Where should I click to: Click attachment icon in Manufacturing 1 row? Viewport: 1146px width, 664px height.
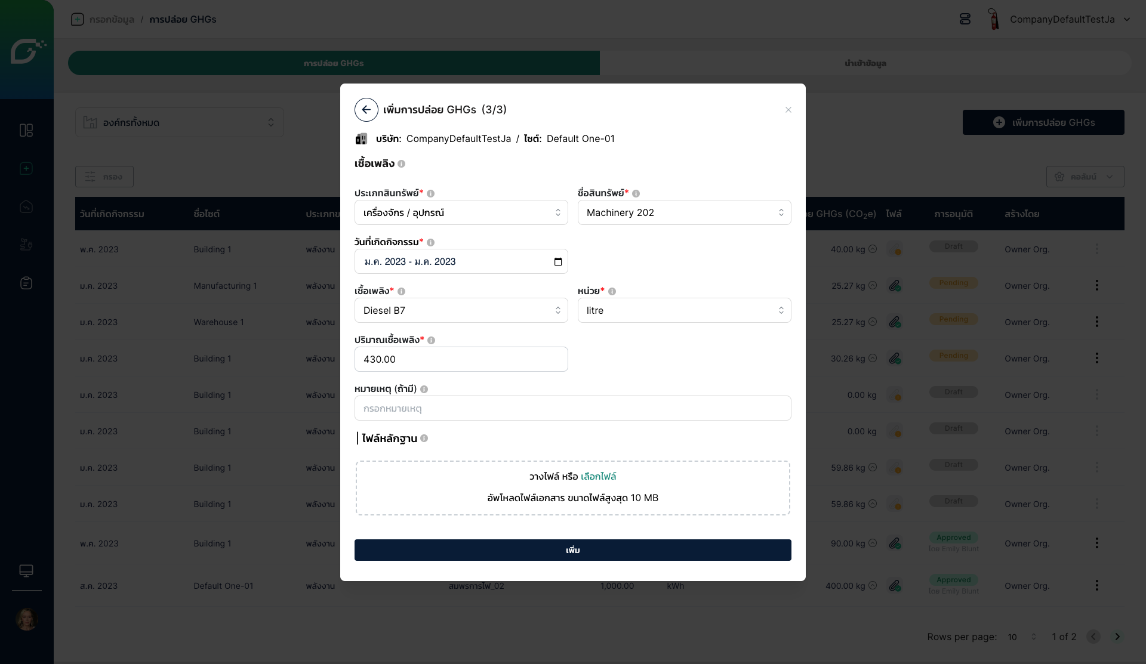tap(894, 286)
